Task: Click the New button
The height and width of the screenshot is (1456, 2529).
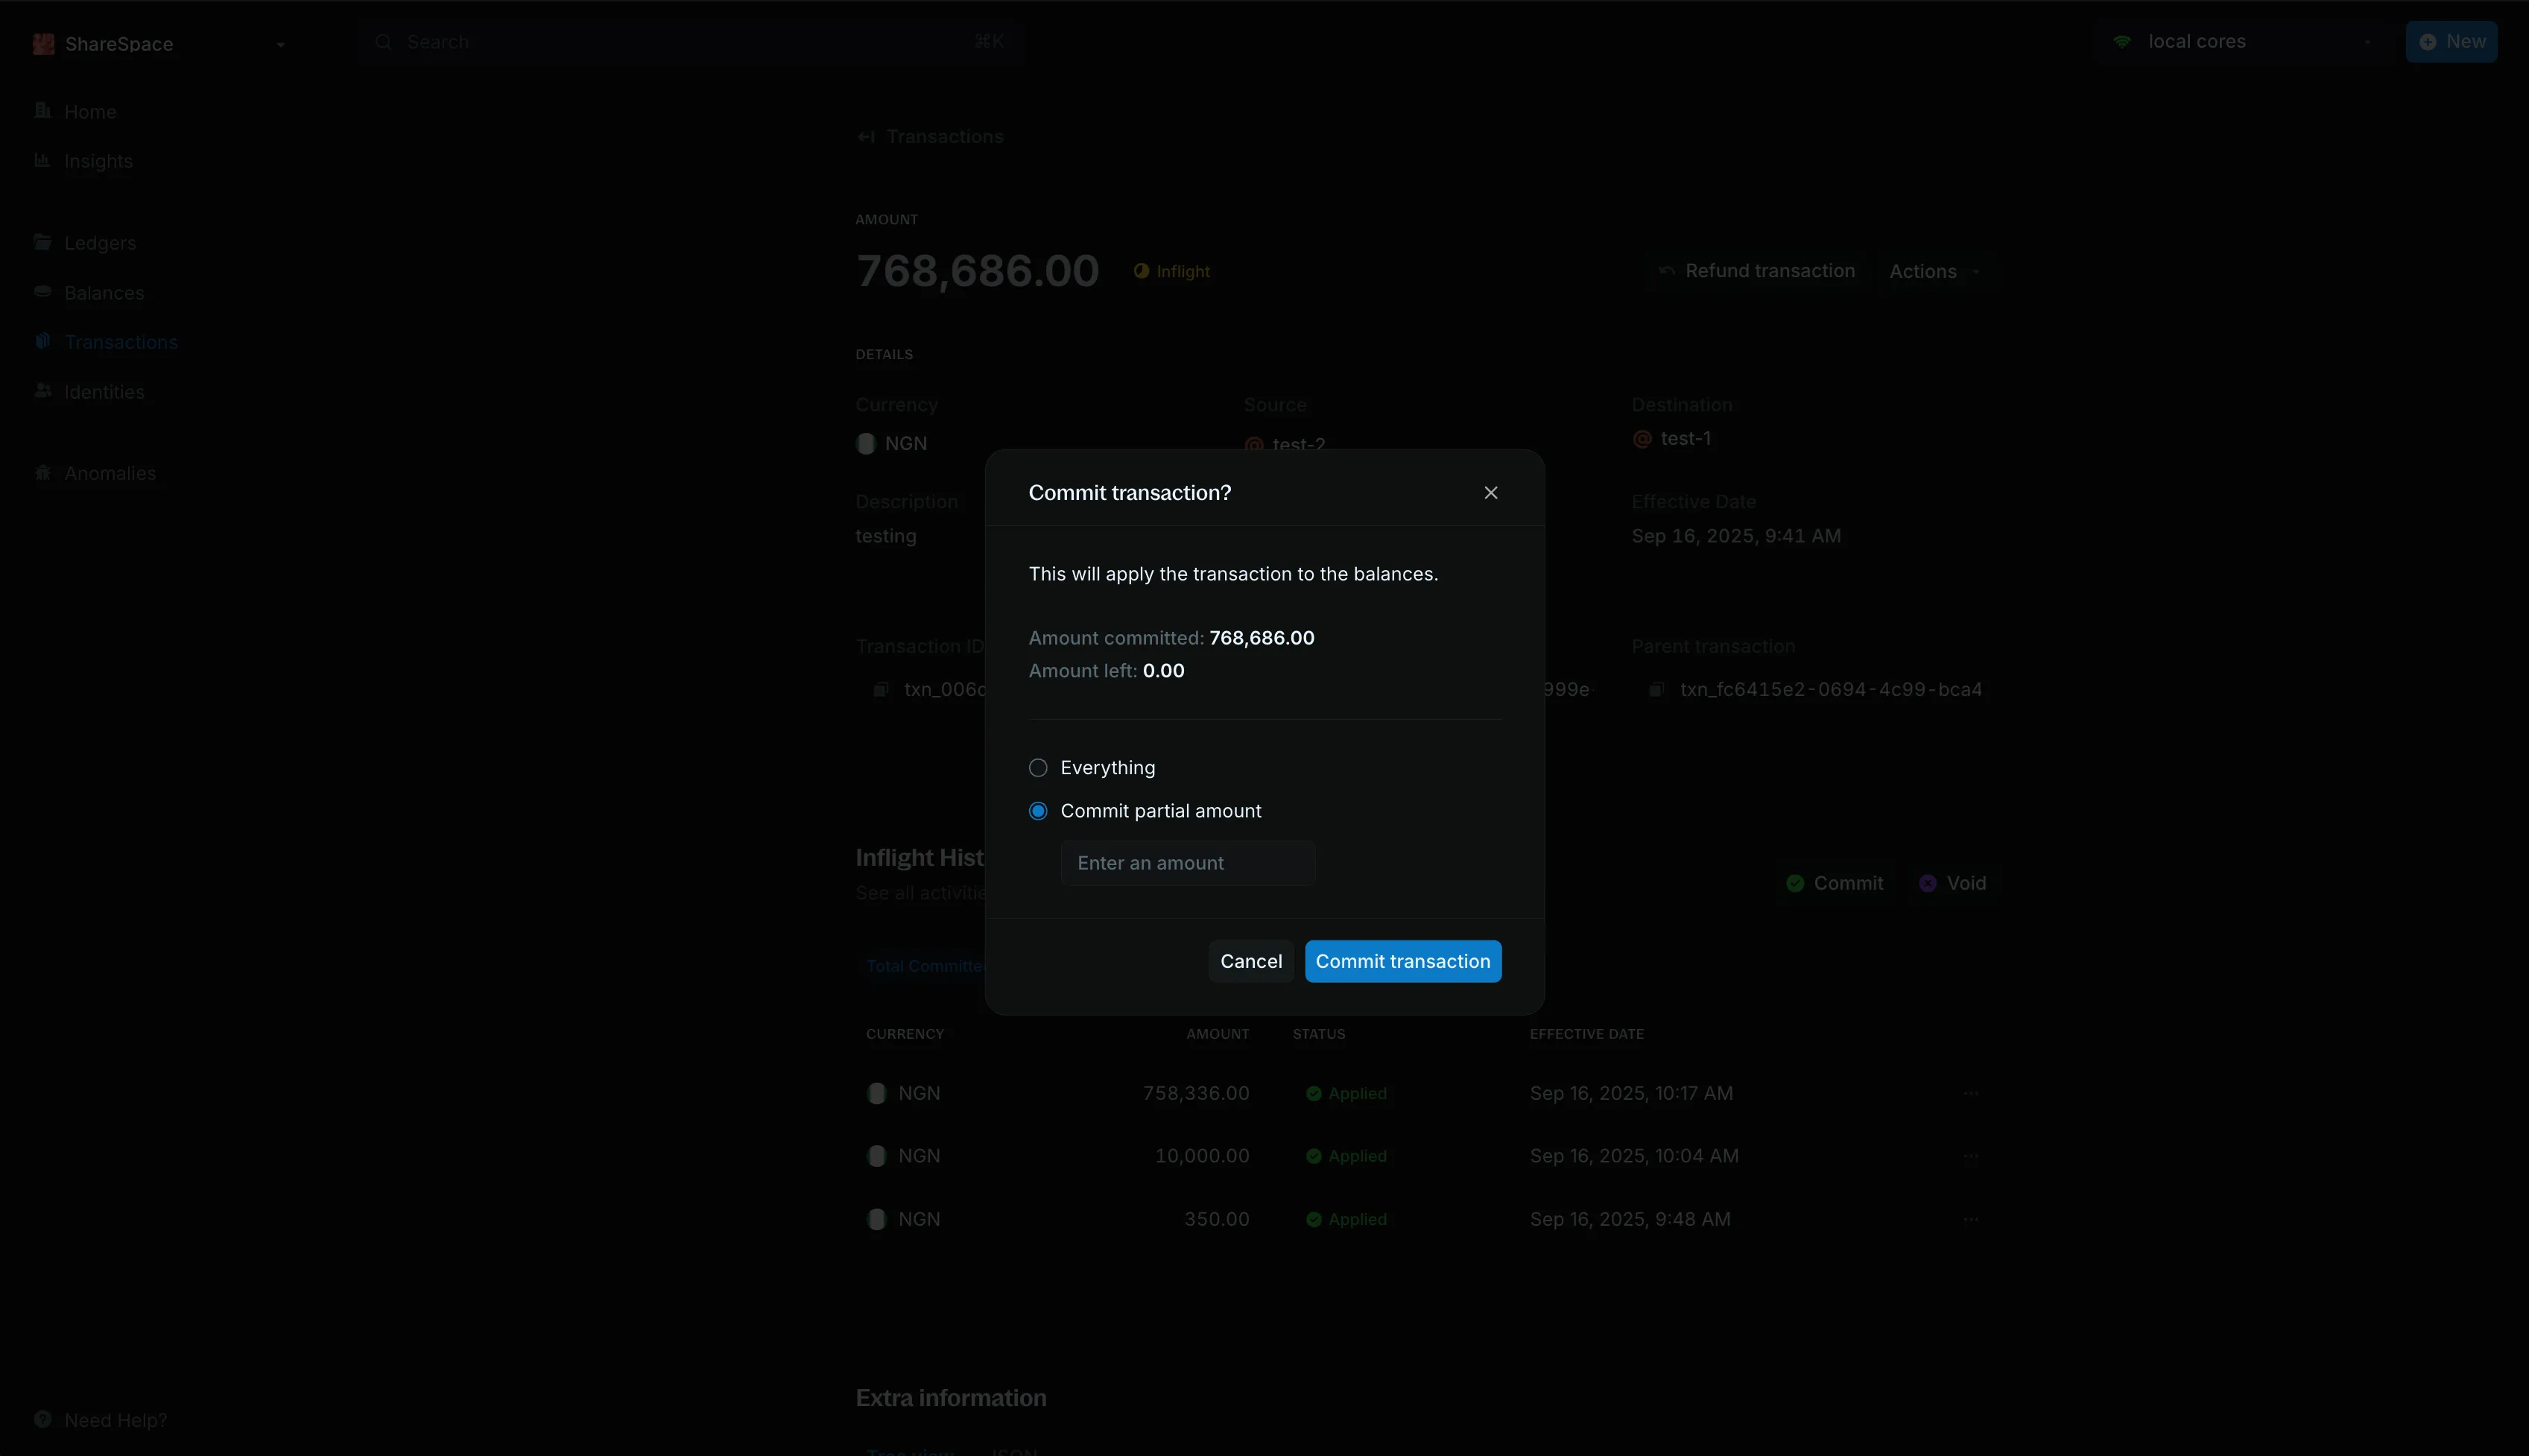Action: 2451,42
